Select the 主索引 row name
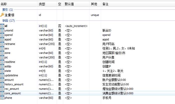The image size is (175, 104). [x=9, y=15]
